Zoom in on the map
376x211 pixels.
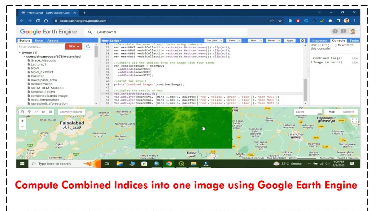(x=22, y=121)
